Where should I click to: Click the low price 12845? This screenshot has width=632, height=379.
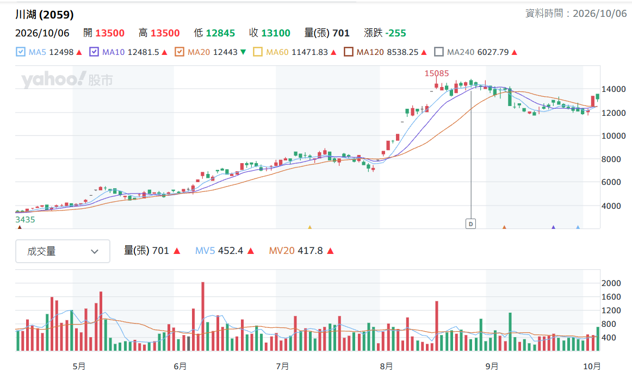pos(220,33)
